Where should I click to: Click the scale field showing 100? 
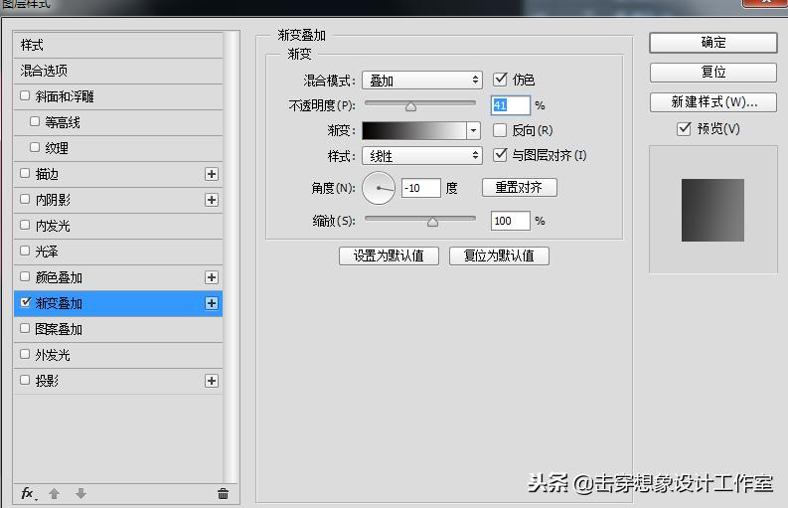click(x=510, y=221)
